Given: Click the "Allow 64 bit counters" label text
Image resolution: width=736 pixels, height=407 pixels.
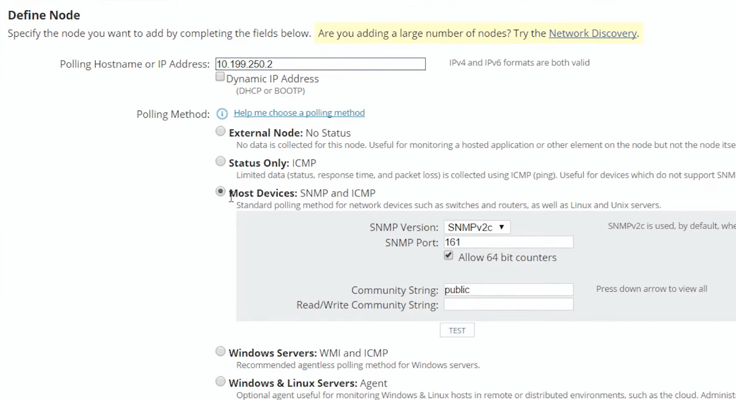Looking at the screenshot, I should 507,257.
